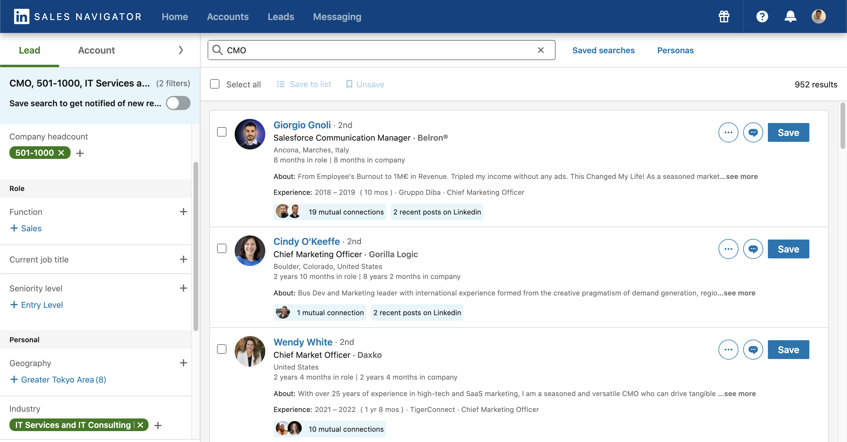Click the help question mark icon
Image resolution: width=847 pixels, height=442 pixels.
762,16
